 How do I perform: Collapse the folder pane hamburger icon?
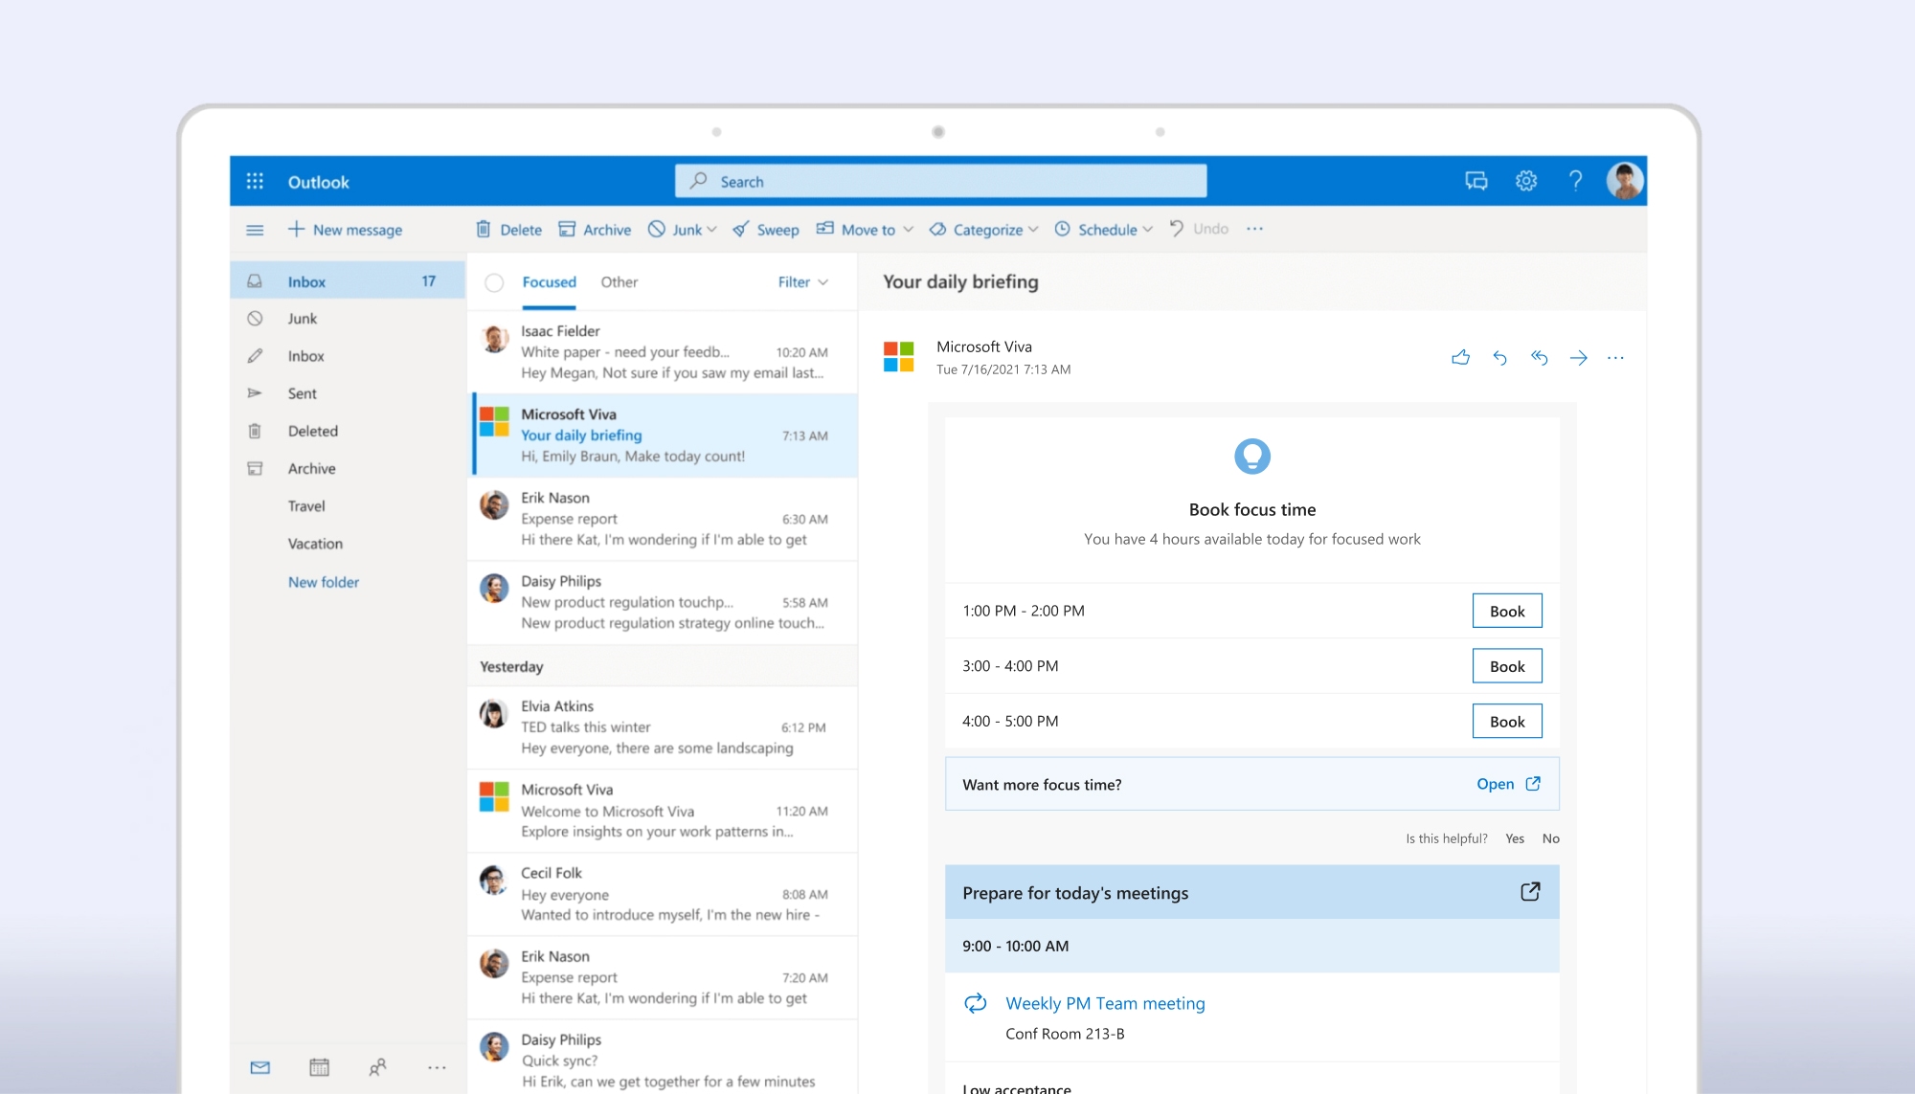tap(255, 230)
